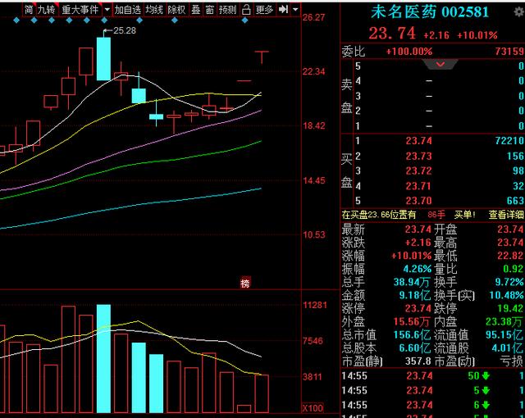Viewport: 525px width, 418px height.
Task: Open dropdown arrow next to 重大事件
Action: [107, 9]
